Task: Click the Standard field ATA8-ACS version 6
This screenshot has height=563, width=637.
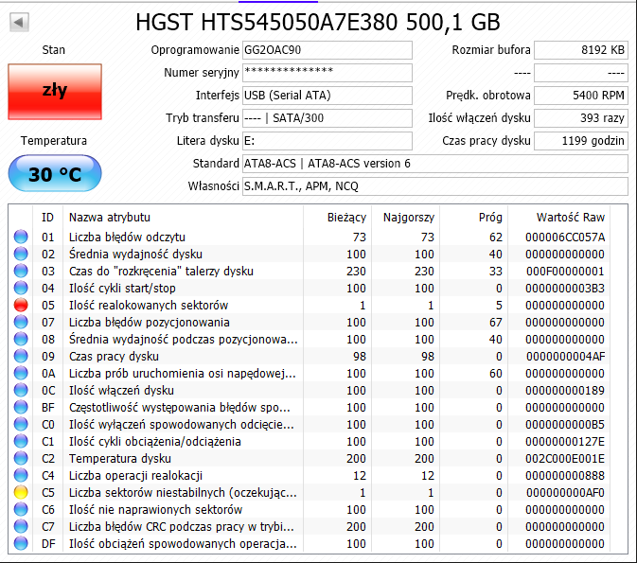Action: (x=435, y=164)
